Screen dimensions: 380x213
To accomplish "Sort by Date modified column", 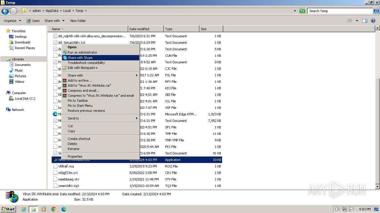I will click(146, 29).
